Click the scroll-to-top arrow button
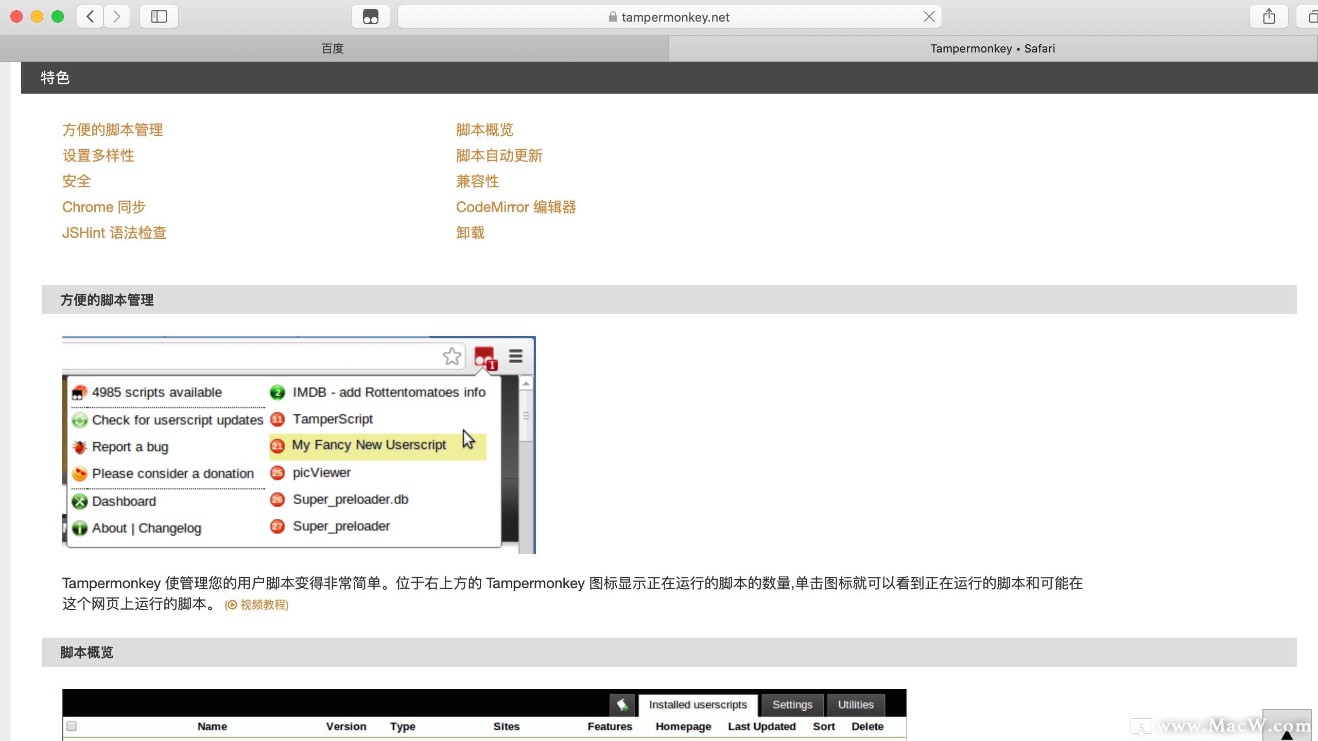 pos(1287,727)
